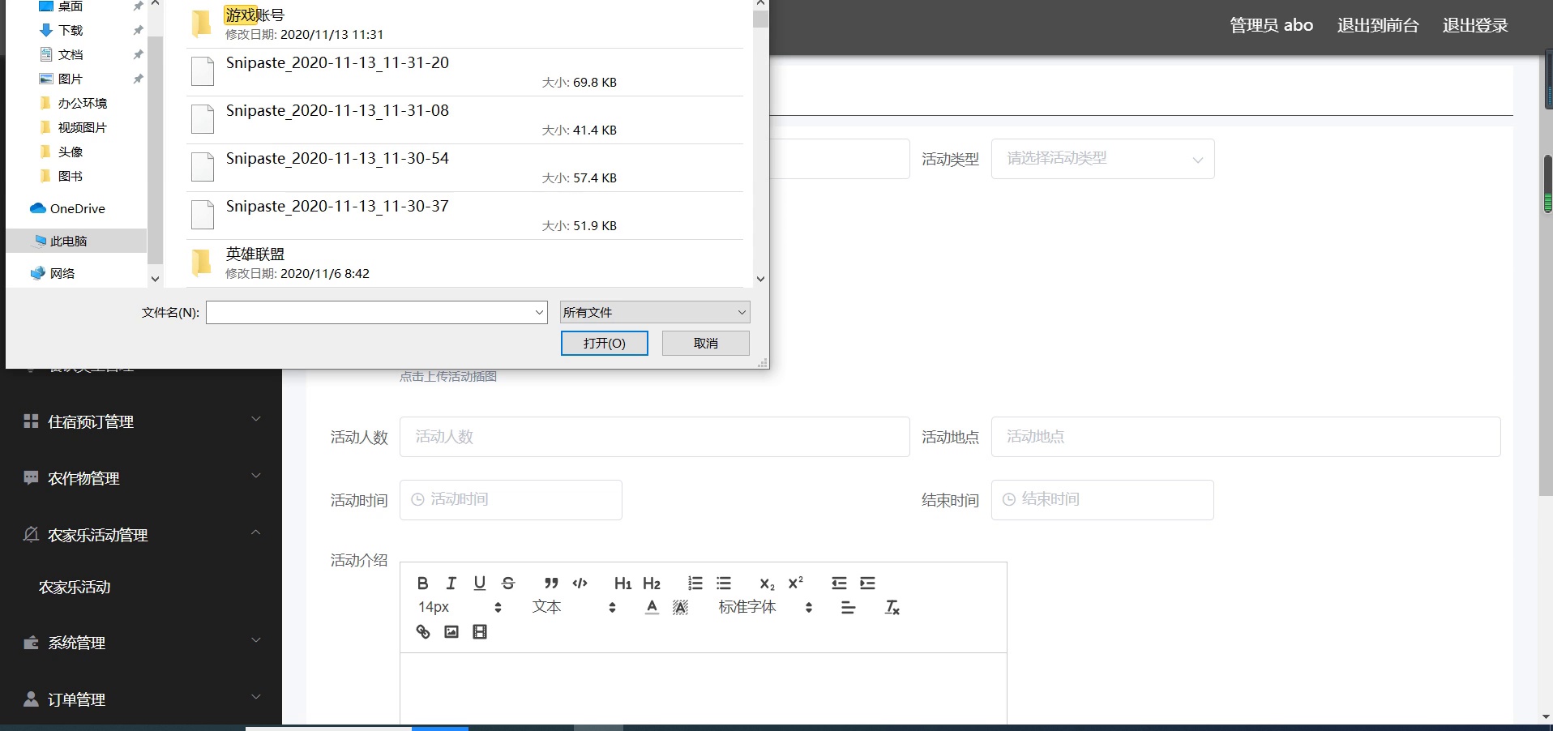Expand 订单管理 sidebar menu
Screen dimensions: 1553x731
click(x=141, y=699)
